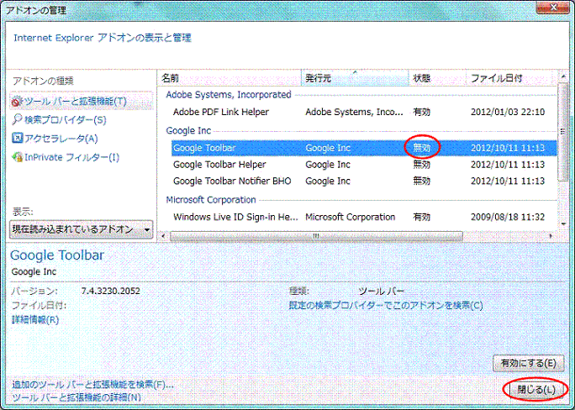Open 詳細情報(R) link
Screen dimensions: 575x410
pyautogui.click(x=35, y=319)
